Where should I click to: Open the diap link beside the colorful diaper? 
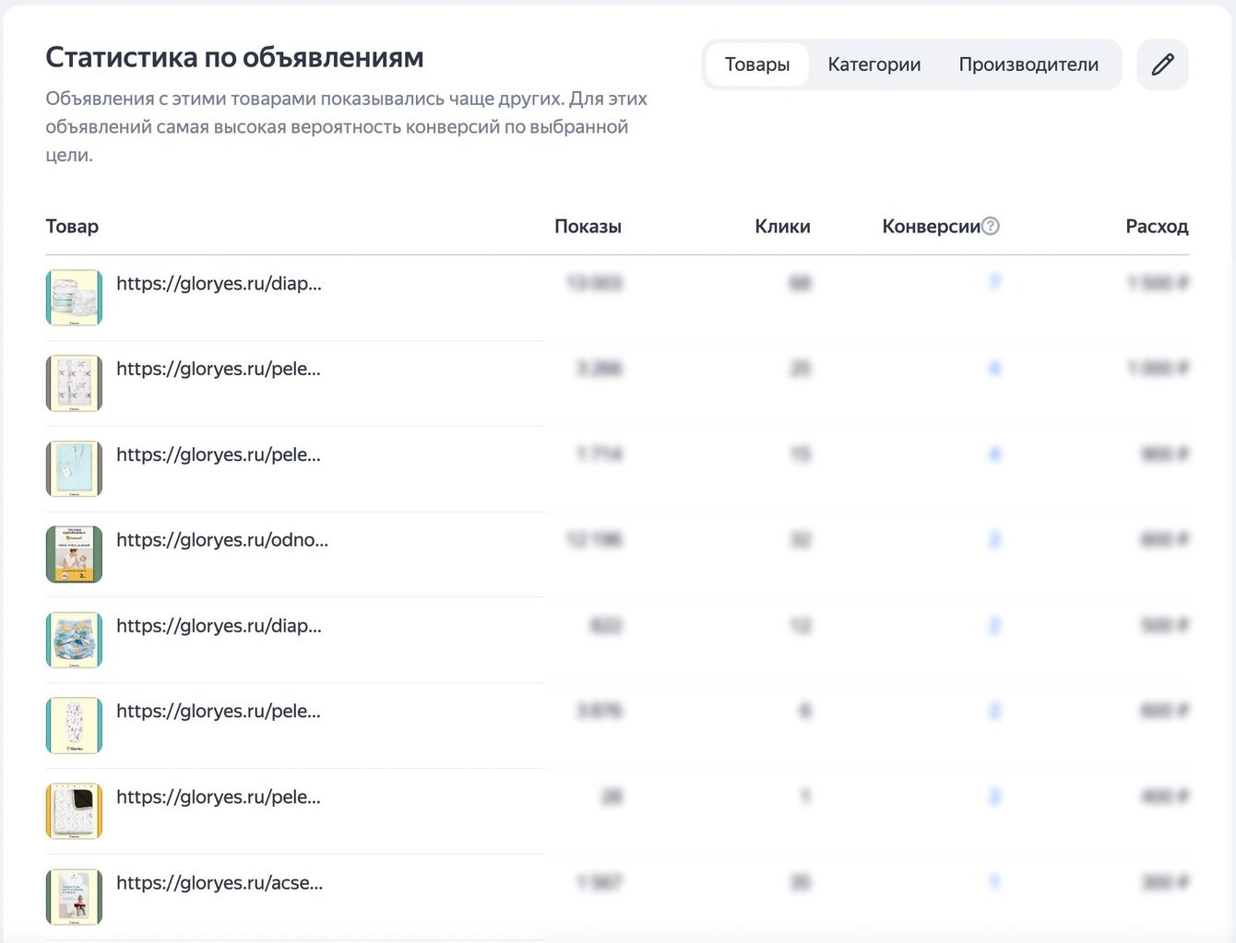point(219,626)
